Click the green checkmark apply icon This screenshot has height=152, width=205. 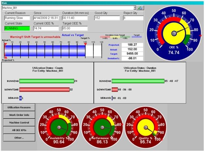(140, 8)
